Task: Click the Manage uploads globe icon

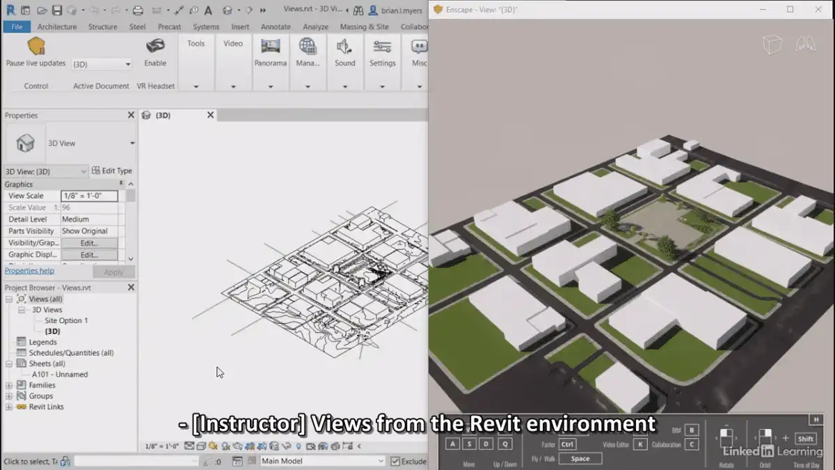Action: (308, 46)
